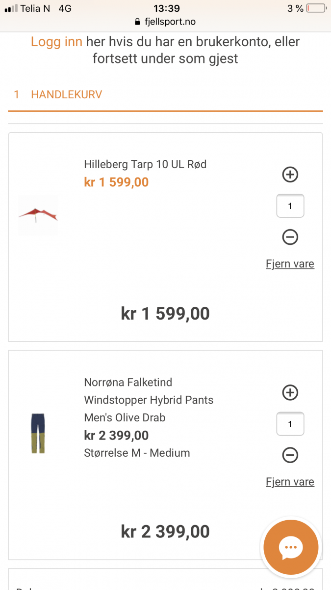Remove Norrøna pants via Fjern vare
The width and height of the screenshot is (331, 590).
click(x=290, y=482)
